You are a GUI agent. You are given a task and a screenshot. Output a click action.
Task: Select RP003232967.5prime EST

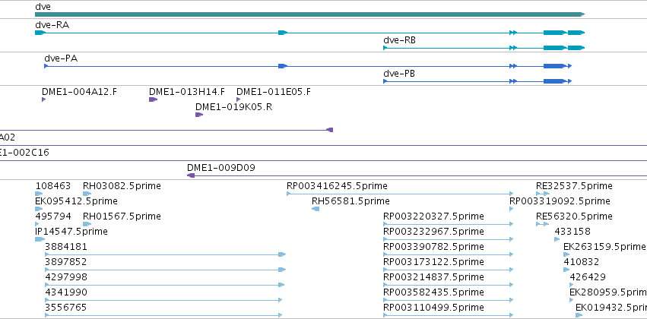[433, 232]
